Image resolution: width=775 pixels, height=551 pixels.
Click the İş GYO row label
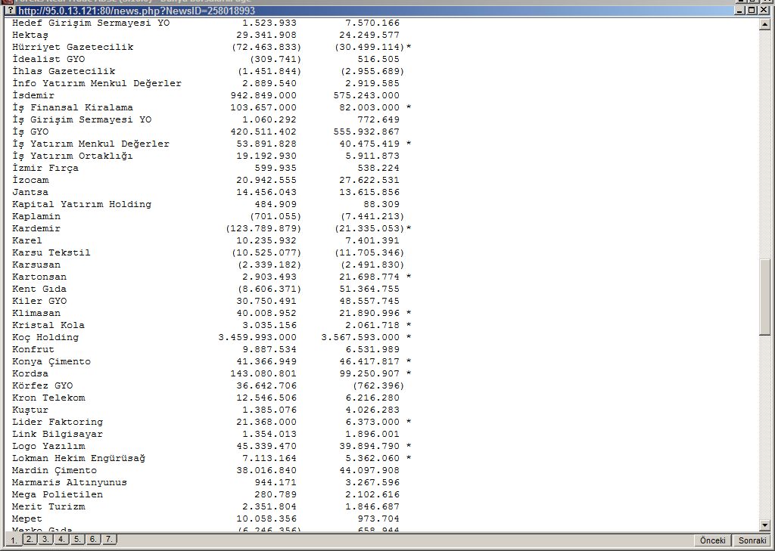(x=30, y=132)
